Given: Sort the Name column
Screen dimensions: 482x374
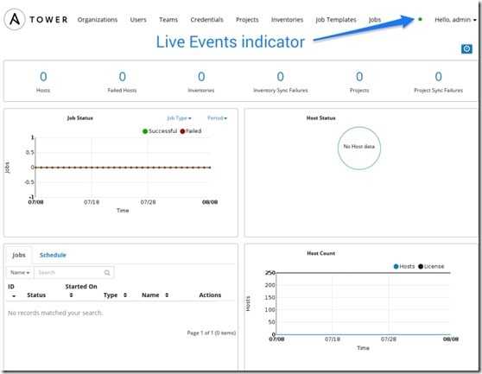Looking at the screenshot, I should tap(167, 295).
